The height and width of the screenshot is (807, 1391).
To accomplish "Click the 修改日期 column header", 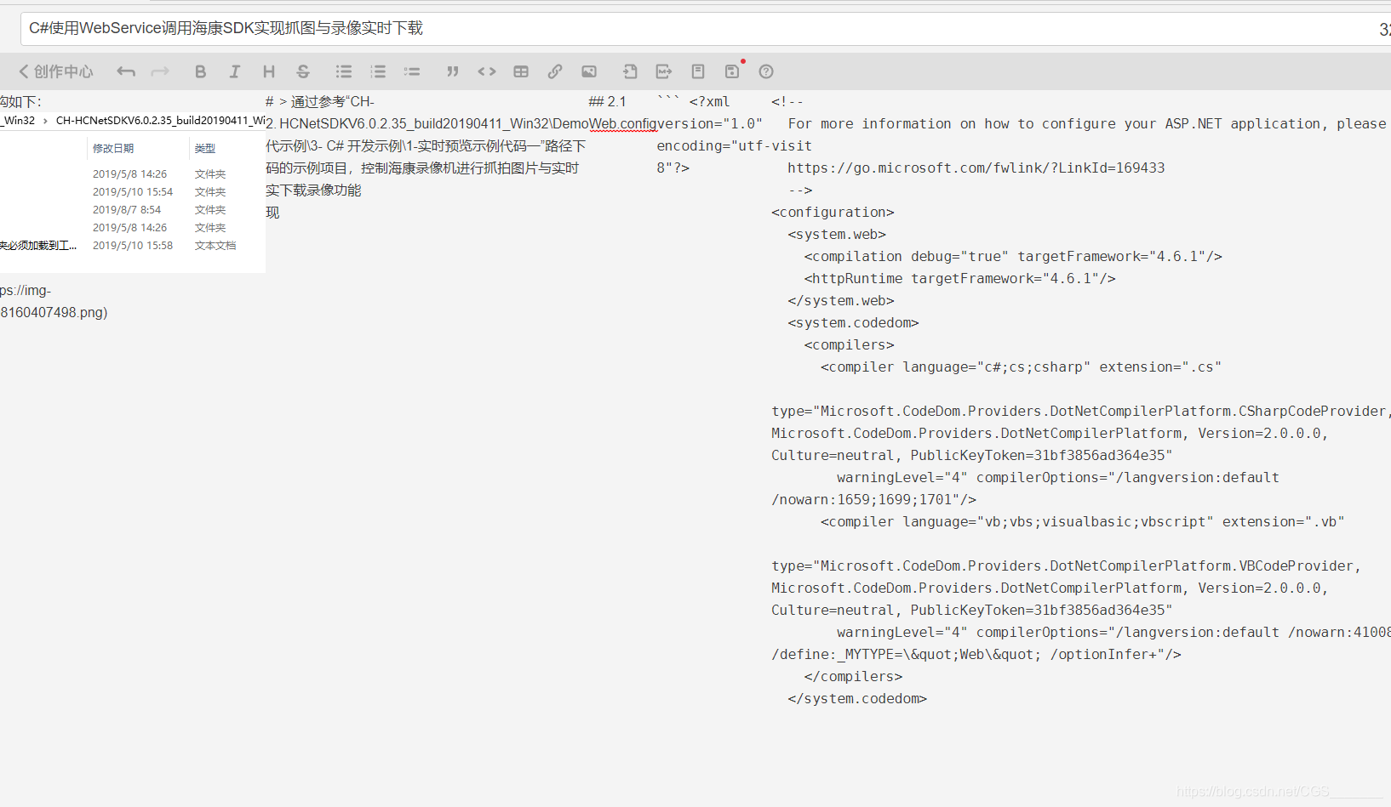I will click(x=113, y=148).
